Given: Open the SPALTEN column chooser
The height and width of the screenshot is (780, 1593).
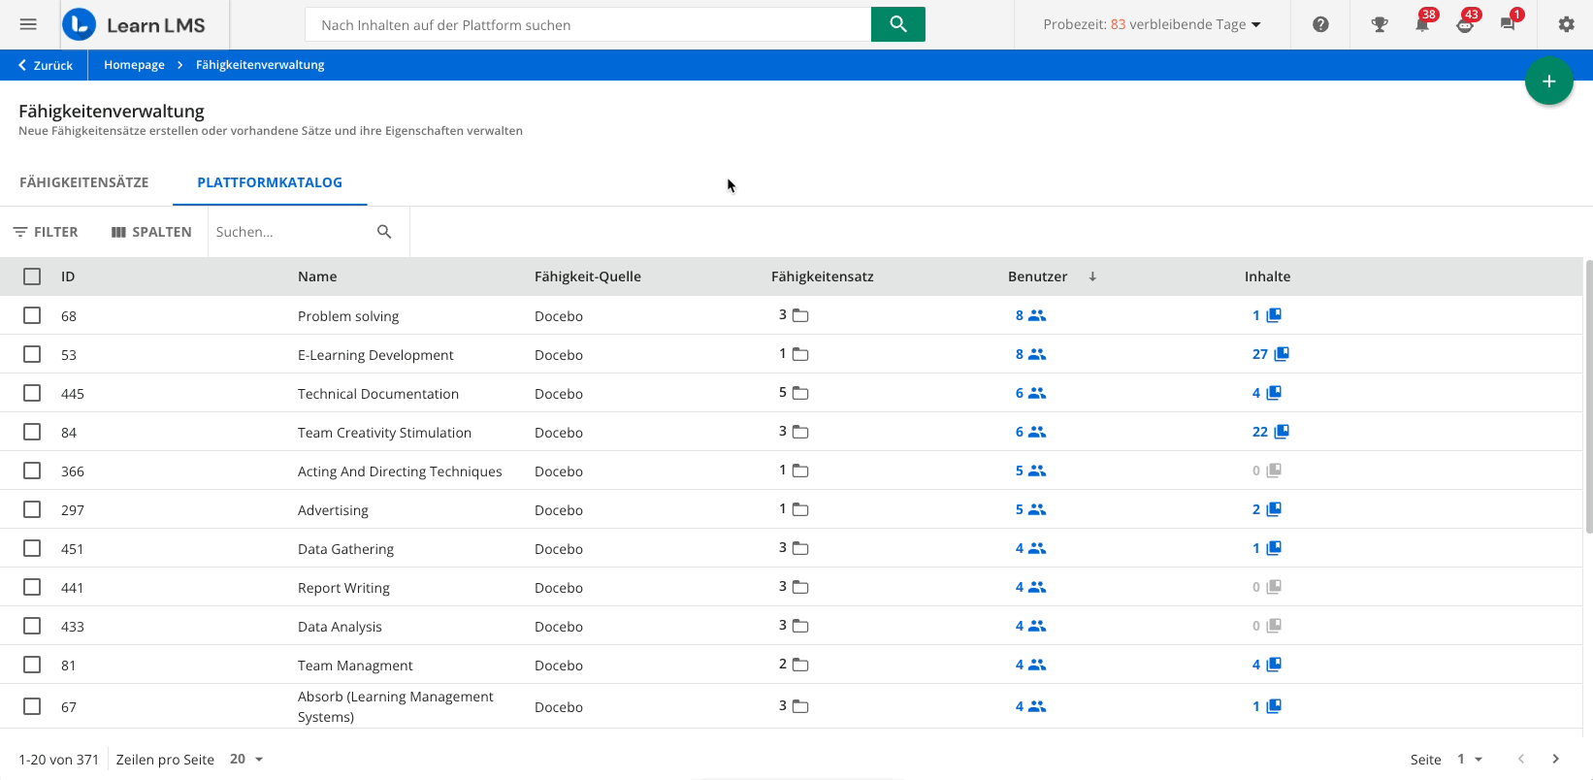Looking at the screenshot, I should point(151,232).
